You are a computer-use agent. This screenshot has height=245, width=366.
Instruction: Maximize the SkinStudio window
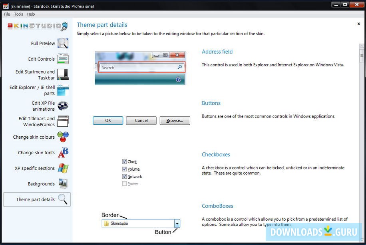point(345,5)
